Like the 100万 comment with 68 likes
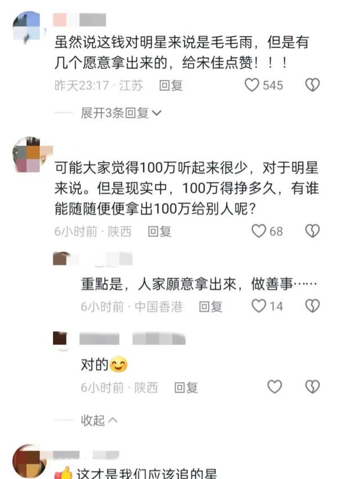Screen dimensions: 338x479 pyautogui.click(x=259, y=231)
